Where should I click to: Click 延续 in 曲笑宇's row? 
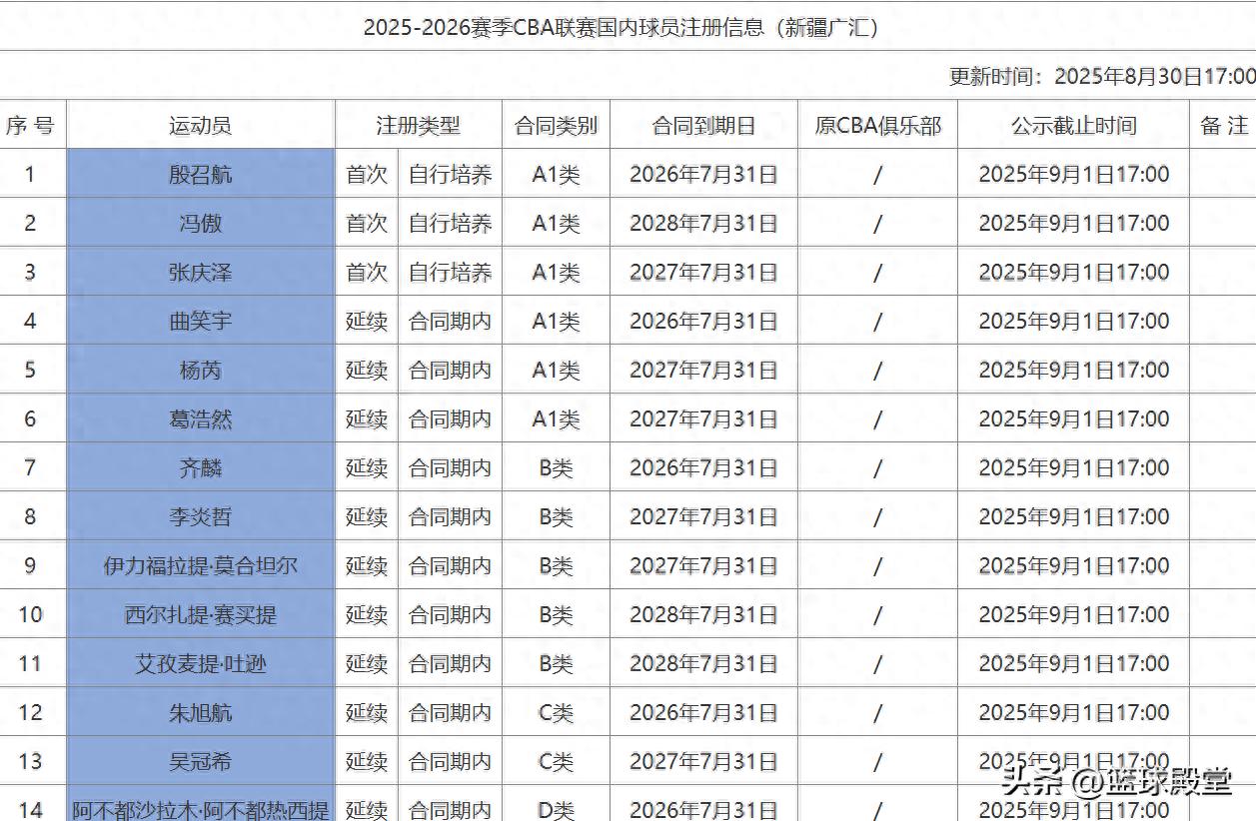click(367, 322)
